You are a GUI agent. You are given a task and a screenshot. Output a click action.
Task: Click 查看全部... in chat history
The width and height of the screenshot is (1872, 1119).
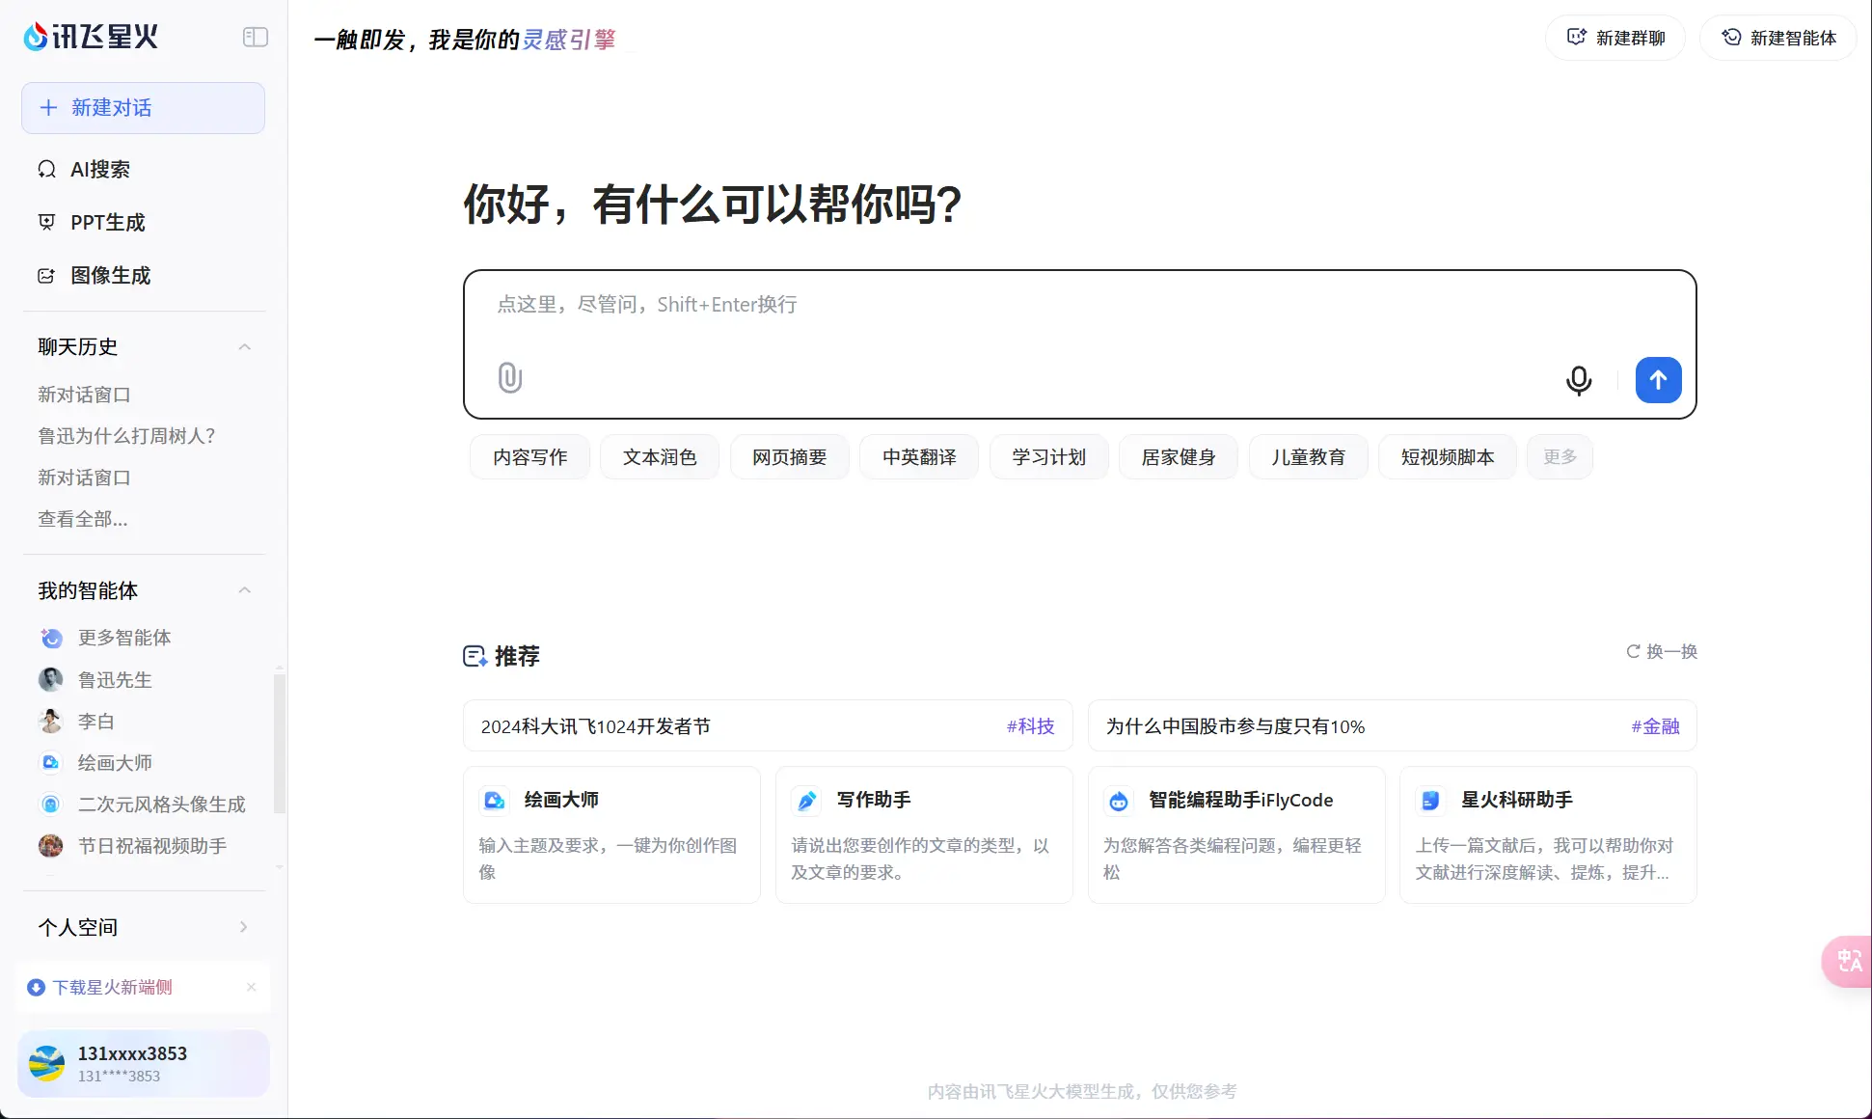coord(82,519)
